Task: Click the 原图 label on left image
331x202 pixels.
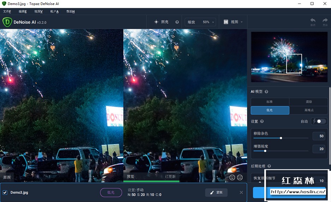Action: pos(7,177)
